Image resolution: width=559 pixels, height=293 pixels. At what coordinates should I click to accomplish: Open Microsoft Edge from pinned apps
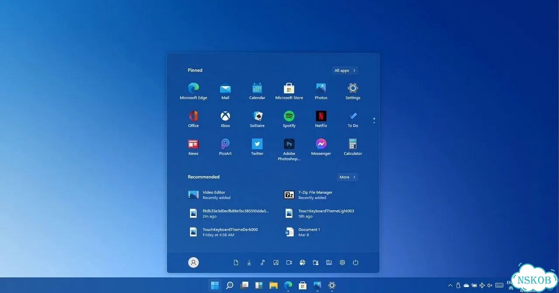pos(193,92)
